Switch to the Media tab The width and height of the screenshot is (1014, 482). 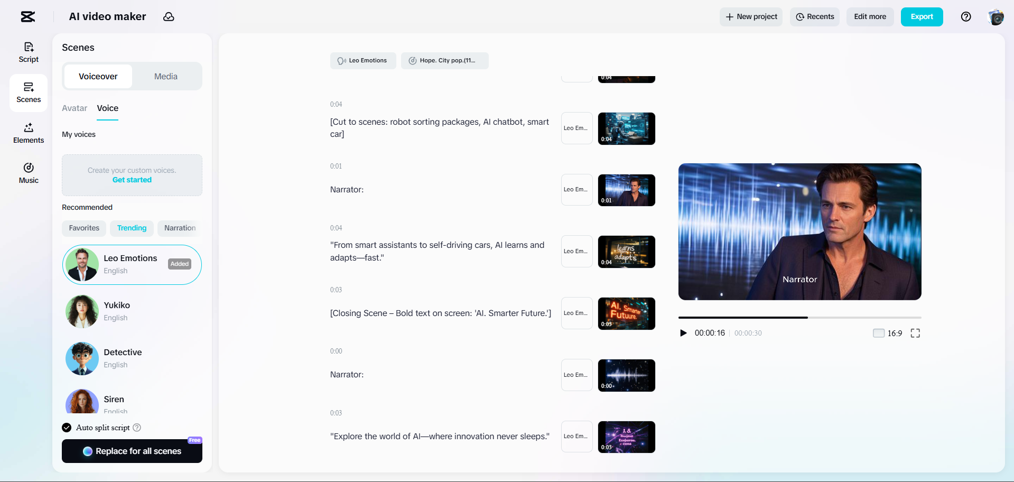[166, 77]
